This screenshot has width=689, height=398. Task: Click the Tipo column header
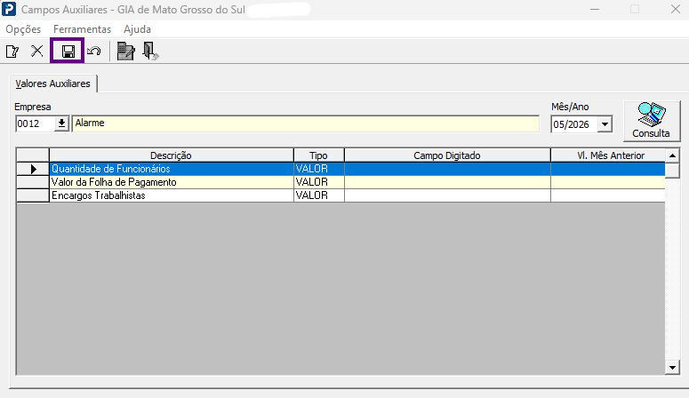pyautogui.click(x=318, y=155)
